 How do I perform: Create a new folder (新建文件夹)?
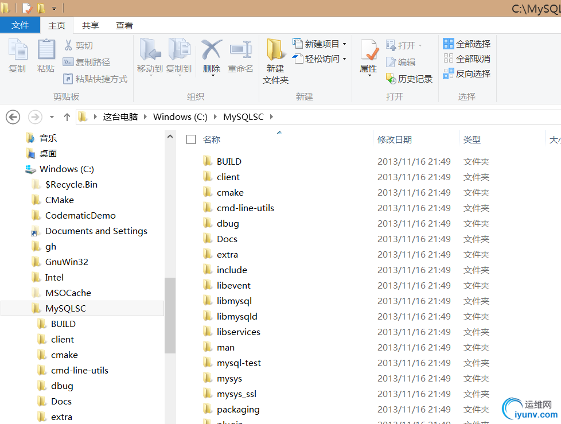pos(275,61)
